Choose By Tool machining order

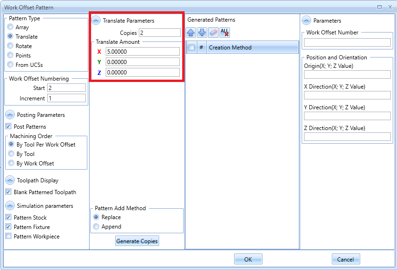coord(11,154)
